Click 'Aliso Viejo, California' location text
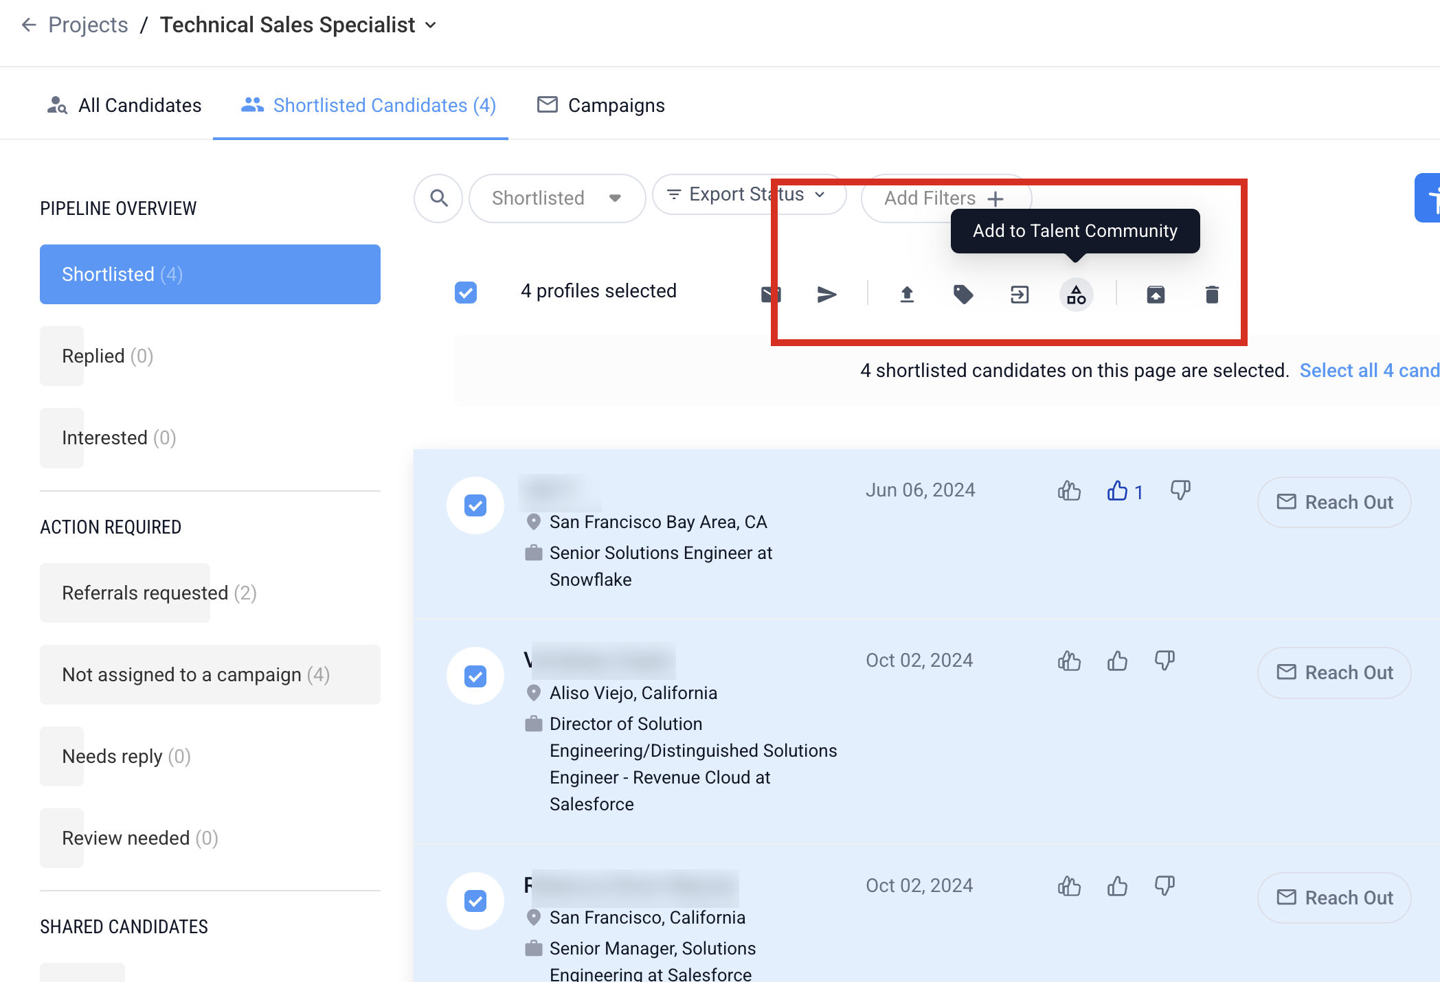 click(633, 693)
